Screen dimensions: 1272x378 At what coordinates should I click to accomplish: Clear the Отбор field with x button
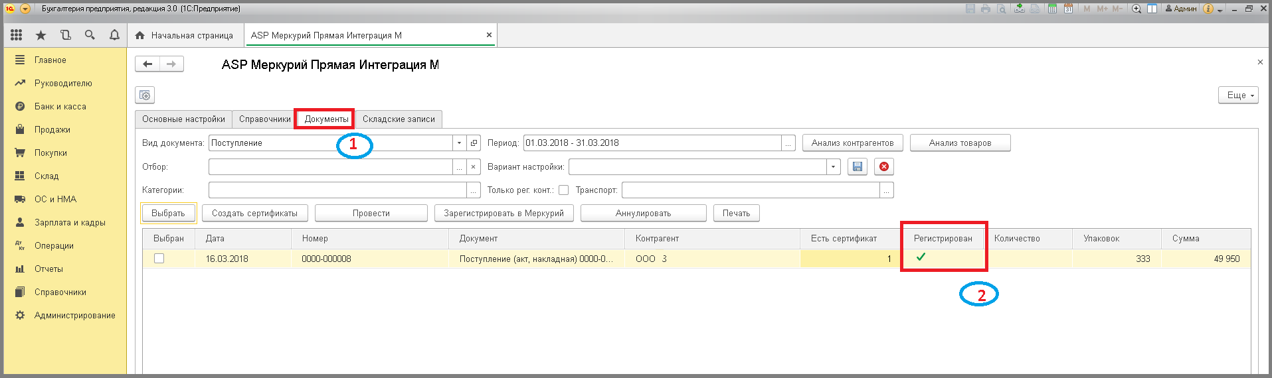coord(474,166)
